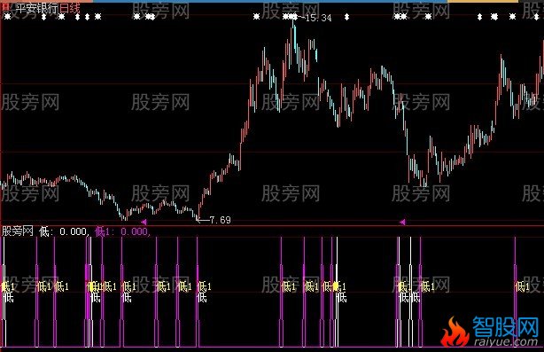
Task: Select the 15.34 high price label
Action: pos(318,18)
